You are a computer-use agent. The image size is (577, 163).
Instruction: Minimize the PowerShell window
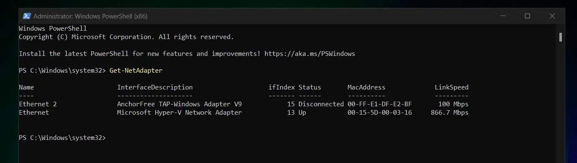(504, 16)
